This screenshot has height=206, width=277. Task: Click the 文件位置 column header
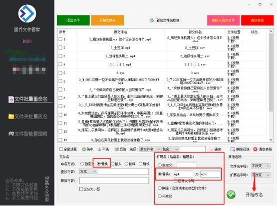[x=234, y=32]
